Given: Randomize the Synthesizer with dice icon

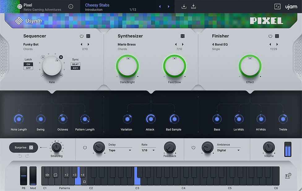Looking at the screenshot, I should click(x=183, y=36).
